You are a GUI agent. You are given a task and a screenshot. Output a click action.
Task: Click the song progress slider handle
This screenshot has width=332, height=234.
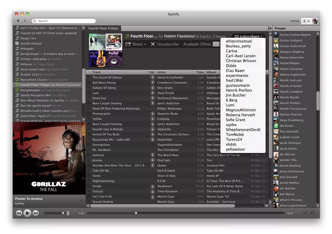click(x=136, y=213)
